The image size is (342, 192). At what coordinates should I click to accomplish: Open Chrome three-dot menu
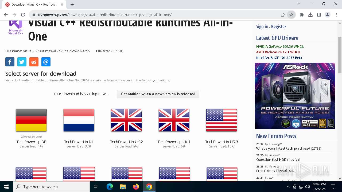336,15
